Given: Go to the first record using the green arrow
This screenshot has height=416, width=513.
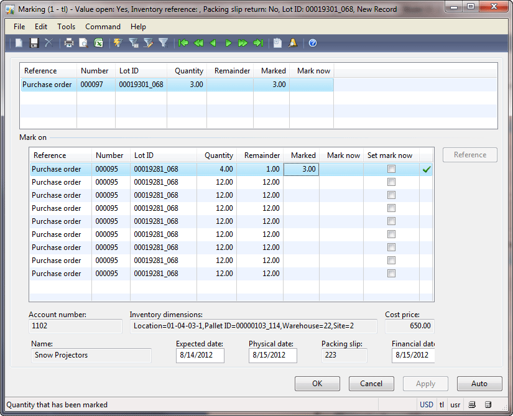Looking at the screenshot, I should coord(183,43).
